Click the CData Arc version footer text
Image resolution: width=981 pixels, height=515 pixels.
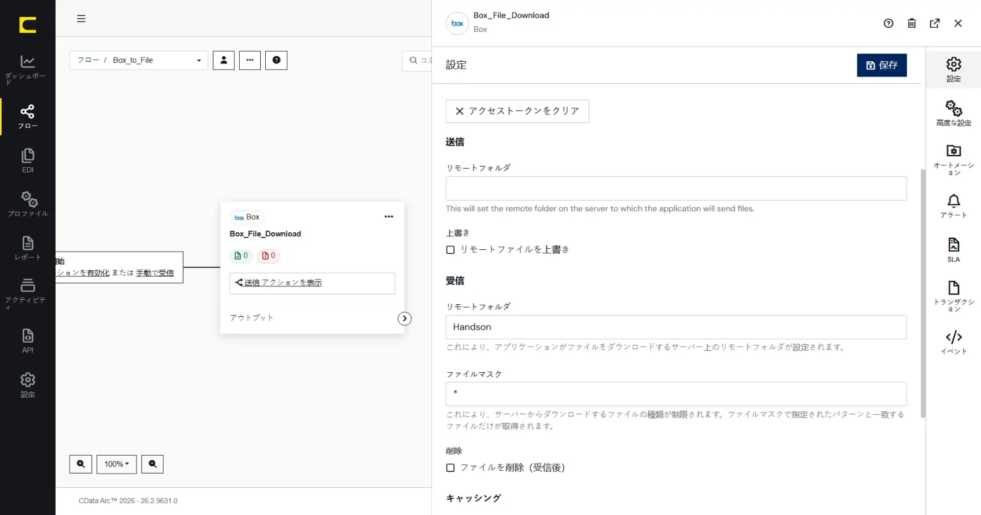pos(128,501)
